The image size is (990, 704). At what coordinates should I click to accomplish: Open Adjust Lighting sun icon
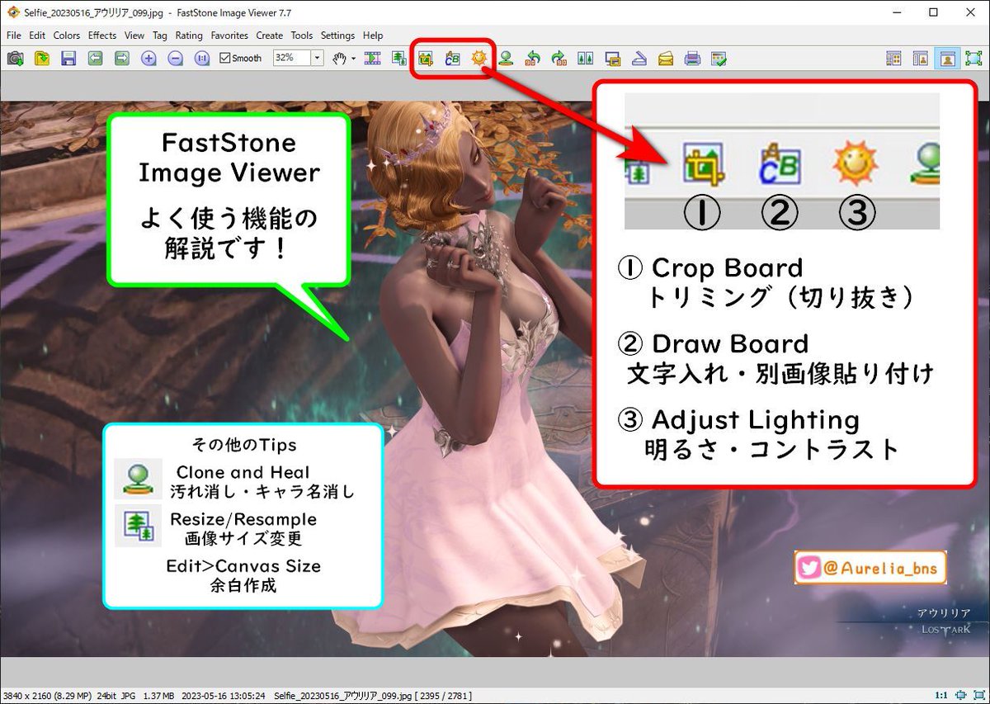(478, 58)
